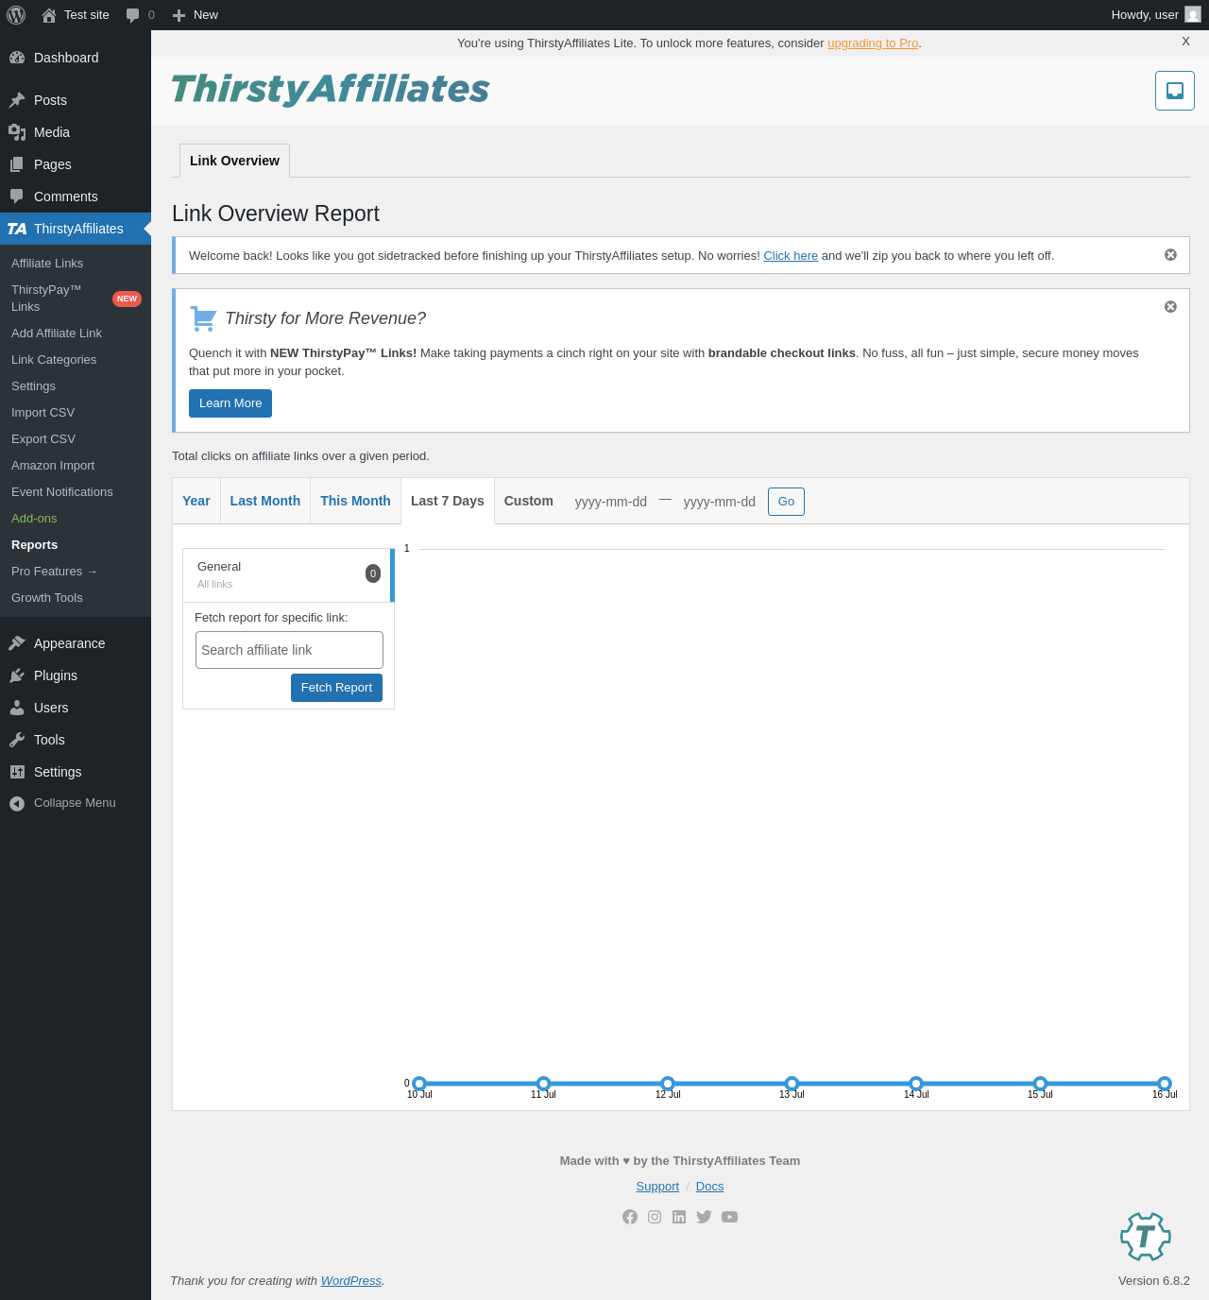Open Media library in sidebar
This screenshot has width=1209, height=1300.
click(76, 132)
